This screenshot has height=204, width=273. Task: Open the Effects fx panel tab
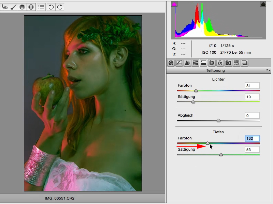pos(220,63)
